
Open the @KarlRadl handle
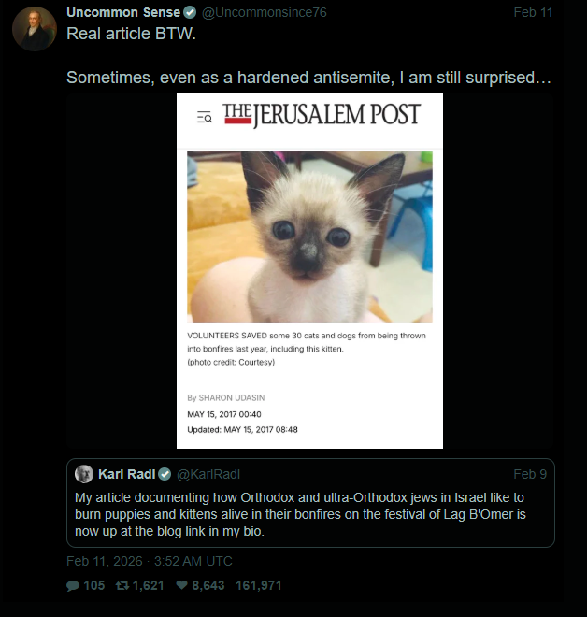[x=208, y=474]
